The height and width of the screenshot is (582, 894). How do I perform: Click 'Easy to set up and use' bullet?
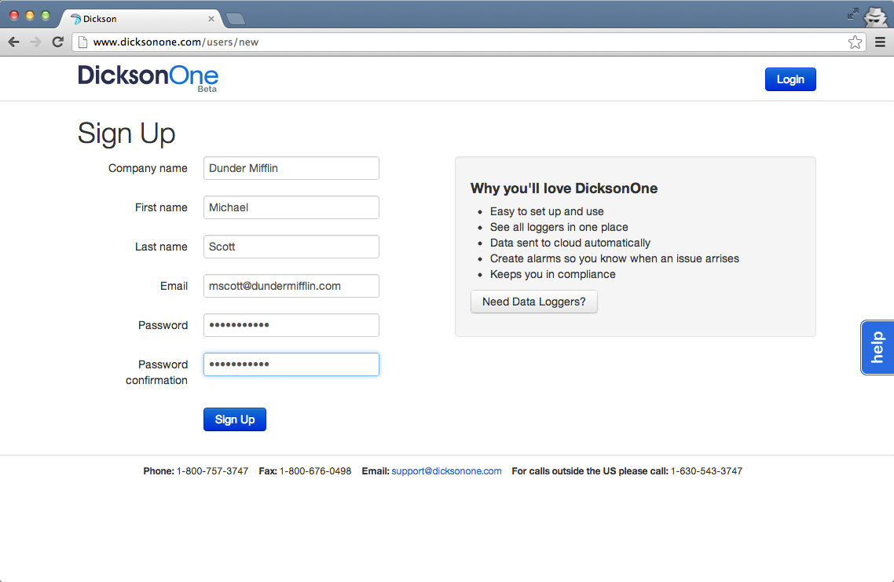pyautogui.click(x=547, y=211)
